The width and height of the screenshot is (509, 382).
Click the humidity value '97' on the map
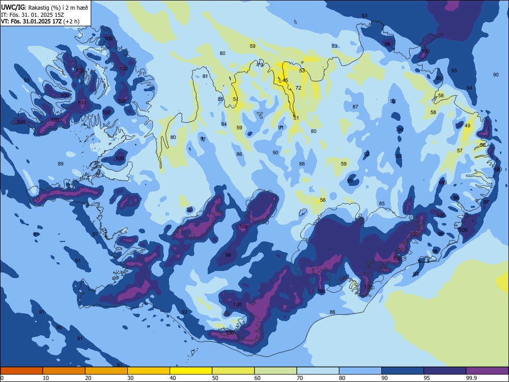click(486, 202)
